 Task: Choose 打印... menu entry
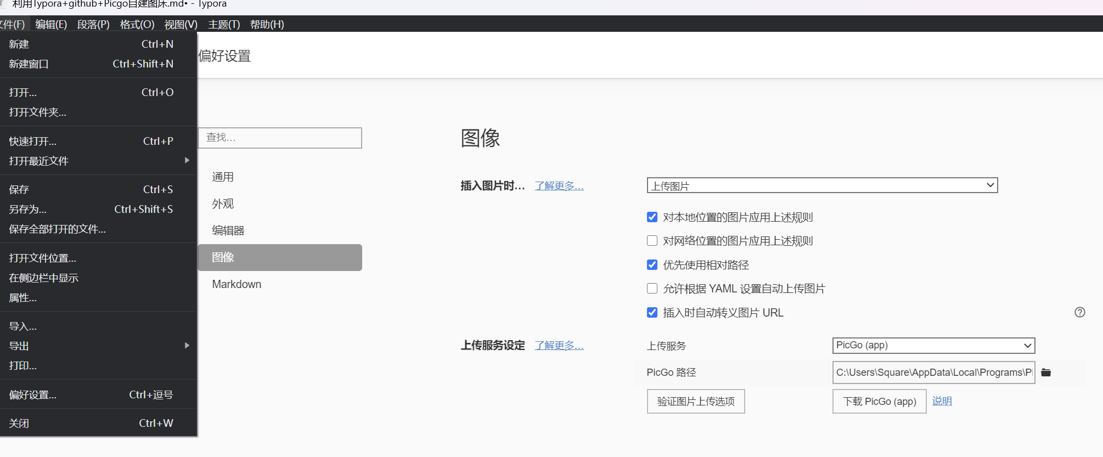point(98,365)
